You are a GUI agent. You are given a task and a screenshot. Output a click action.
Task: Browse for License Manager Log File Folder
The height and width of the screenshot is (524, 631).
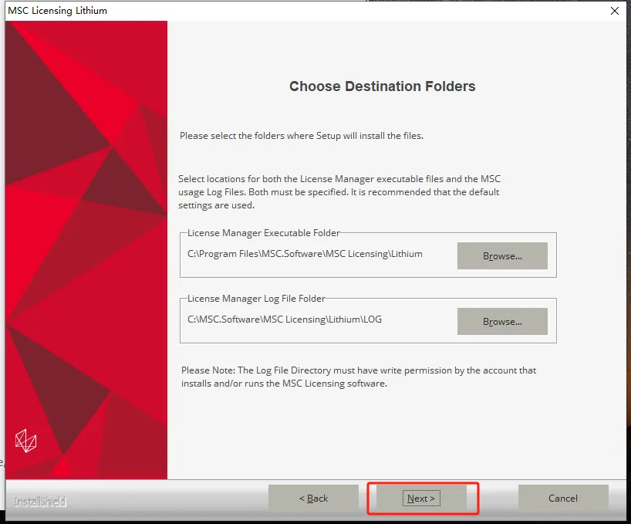[502, 322]
